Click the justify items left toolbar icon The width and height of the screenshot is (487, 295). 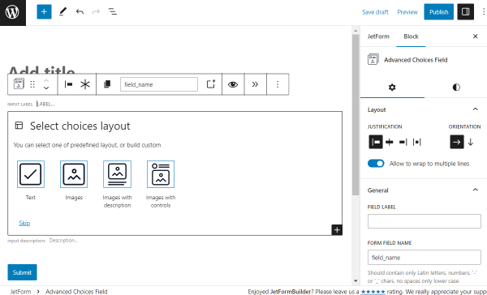(x=68, y=84)
